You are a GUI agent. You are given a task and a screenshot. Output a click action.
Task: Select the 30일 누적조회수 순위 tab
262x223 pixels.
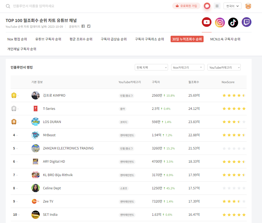187,39
